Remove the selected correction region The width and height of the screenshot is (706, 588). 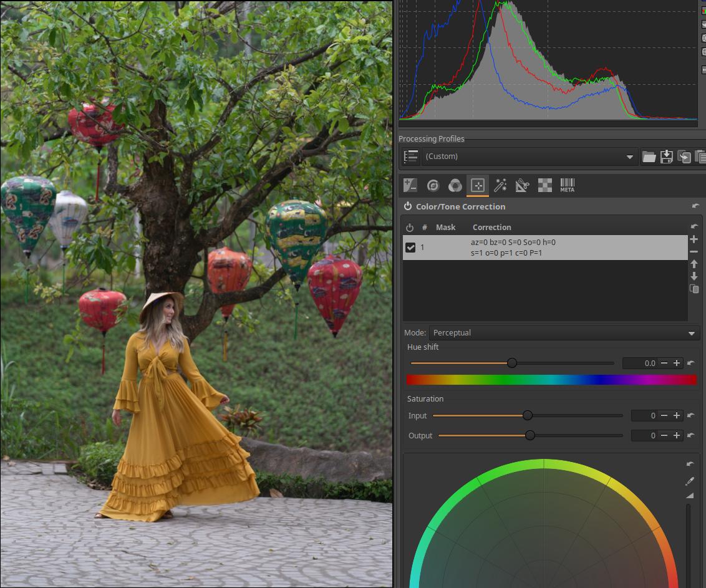click(x=694, y=251)
